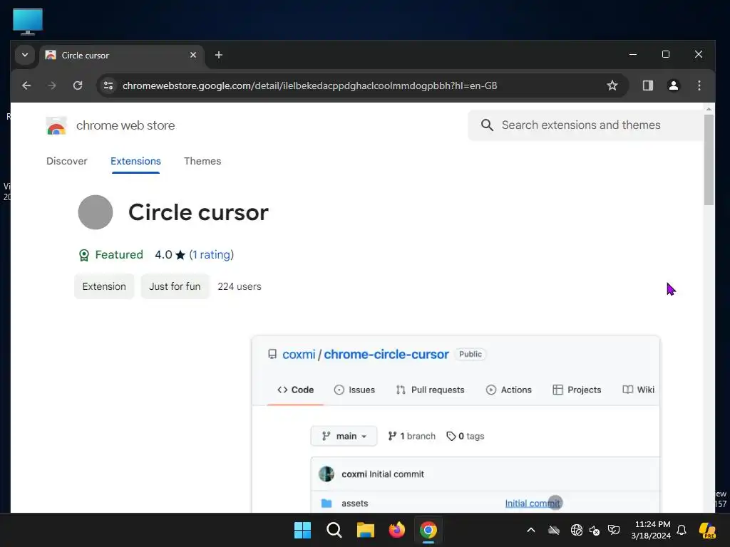This screenshot has height=547, width=730.
Task: Open the 1 rating link
Action: click(x=211, y=254)
